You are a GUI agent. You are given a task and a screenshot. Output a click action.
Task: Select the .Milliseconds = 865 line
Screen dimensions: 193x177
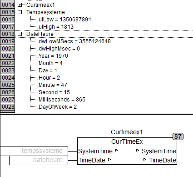click(x=61, y=100)
